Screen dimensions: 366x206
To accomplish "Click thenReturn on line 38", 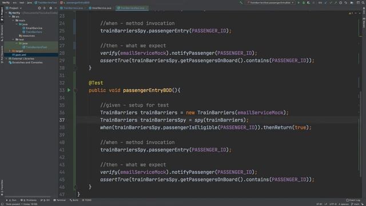I will point(277,128).
